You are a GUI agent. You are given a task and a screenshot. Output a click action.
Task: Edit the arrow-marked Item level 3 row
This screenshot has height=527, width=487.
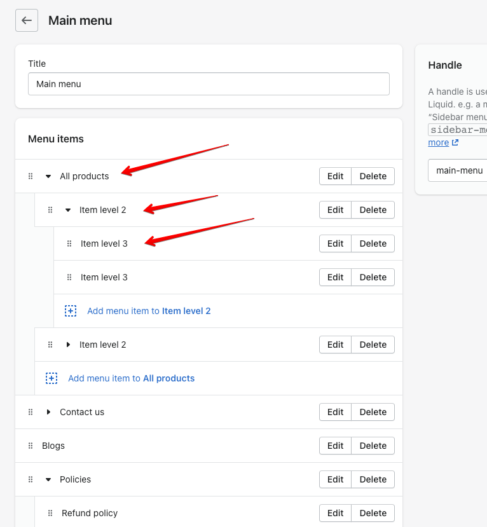click(335, 243)
